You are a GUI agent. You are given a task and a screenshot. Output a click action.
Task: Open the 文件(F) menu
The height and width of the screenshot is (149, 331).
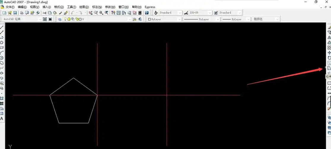click(10, 7)
